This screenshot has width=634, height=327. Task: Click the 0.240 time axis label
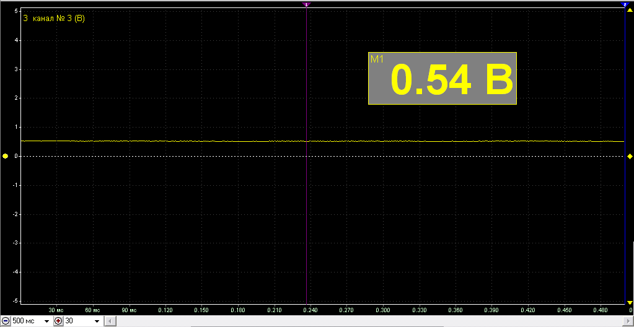coord(310,310)
